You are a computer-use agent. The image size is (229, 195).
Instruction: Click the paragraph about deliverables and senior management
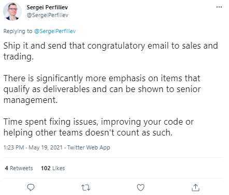pyautogui.click(x=102, y=89)
